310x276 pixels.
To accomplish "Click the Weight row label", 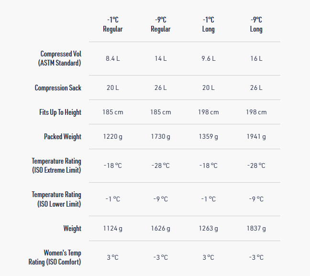I will [72, 229].
